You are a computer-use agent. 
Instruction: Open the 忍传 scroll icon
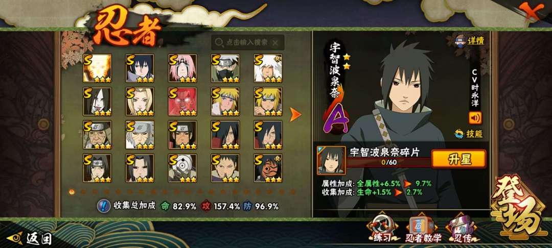pyautogui.click(x=462, y=231)
